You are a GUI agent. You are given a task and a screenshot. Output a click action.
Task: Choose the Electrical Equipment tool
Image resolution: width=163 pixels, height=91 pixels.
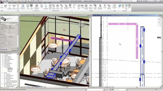pyautogui.click(x=100, y=7)
